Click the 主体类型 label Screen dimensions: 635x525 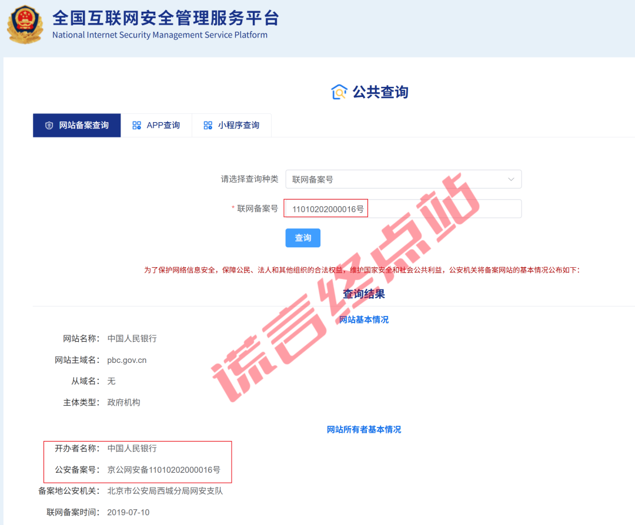point(81,402)
